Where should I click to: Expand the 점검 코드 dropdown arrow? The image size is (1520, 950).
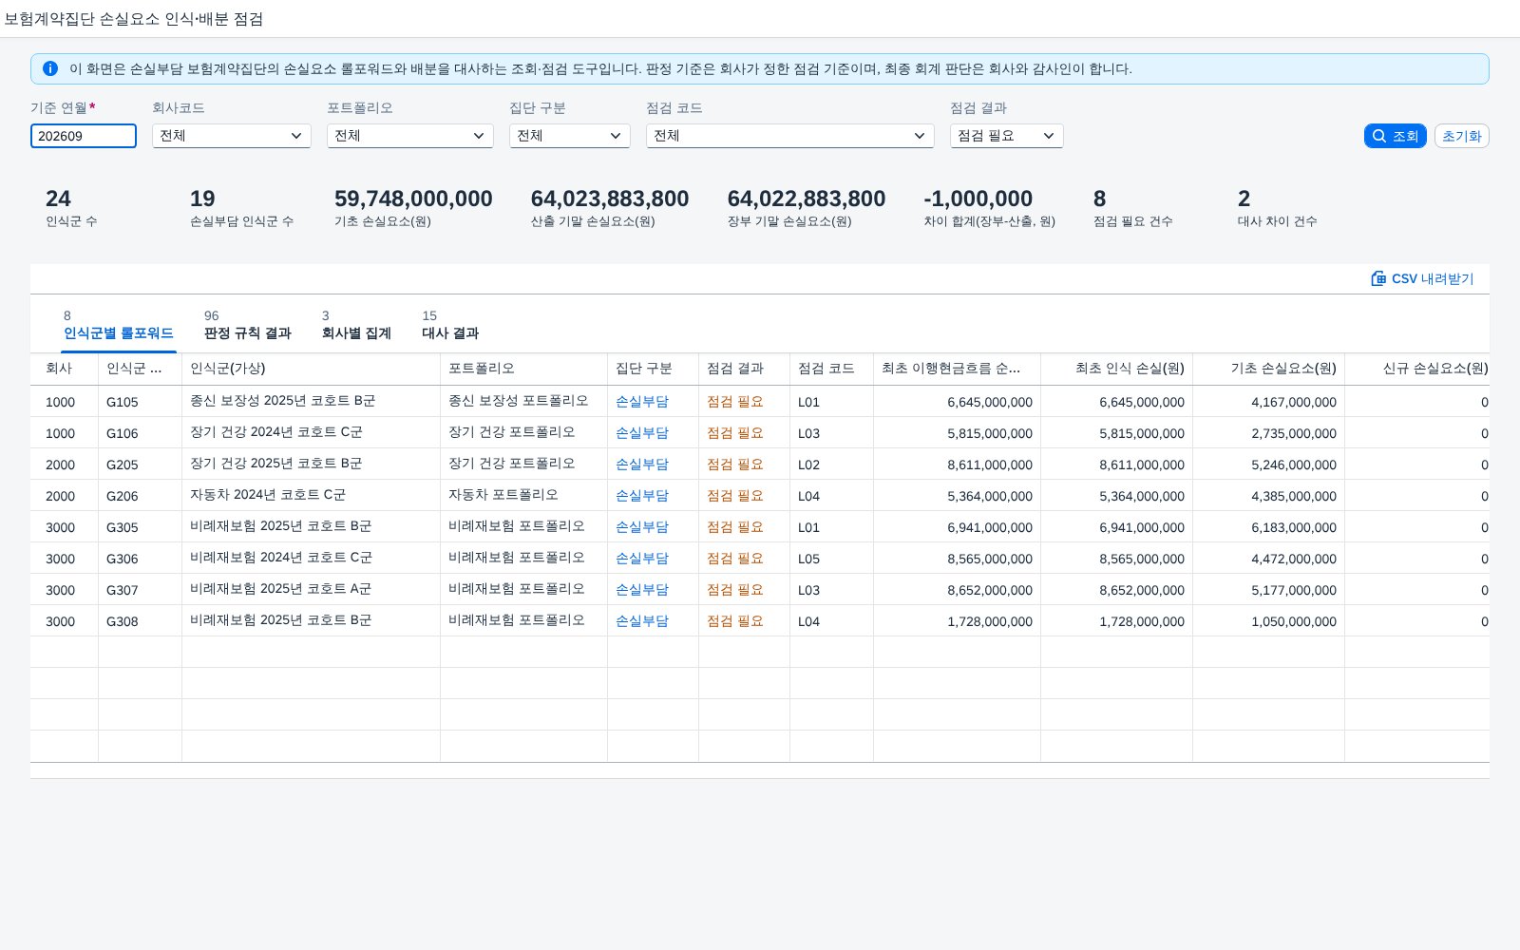pos(919,136)
